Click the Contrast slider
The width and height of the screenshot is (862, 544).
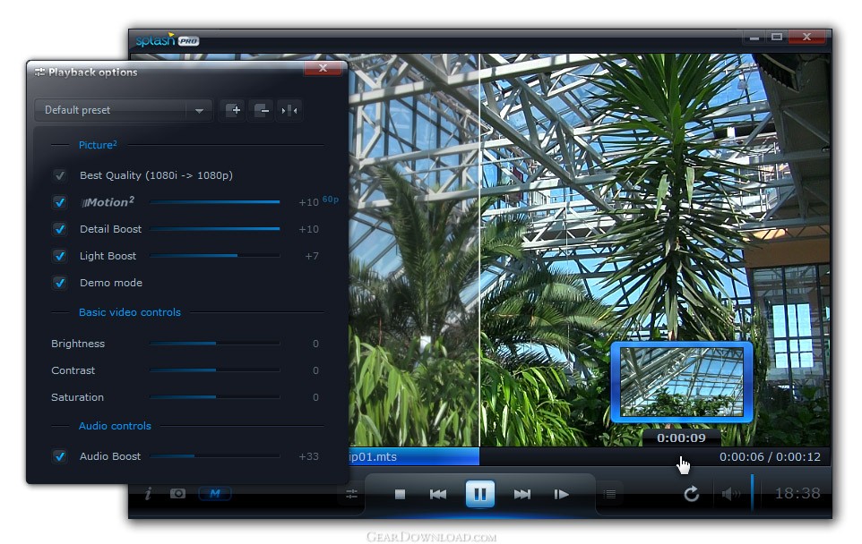point(214,370)
